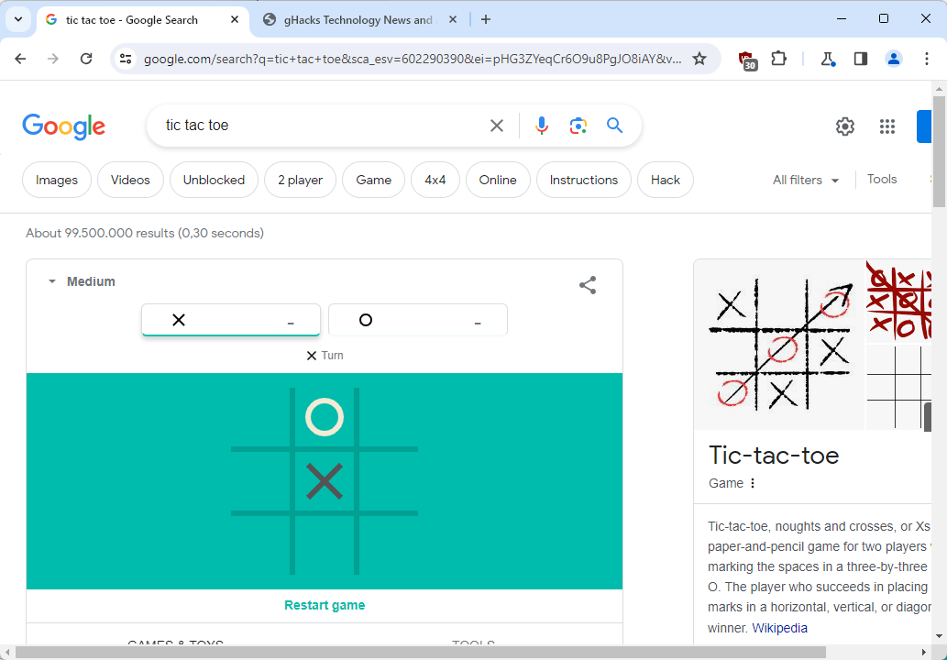The image size is (947, 660).
Task: Open the Wikipedia link
Action: click(x=780, y=628)
